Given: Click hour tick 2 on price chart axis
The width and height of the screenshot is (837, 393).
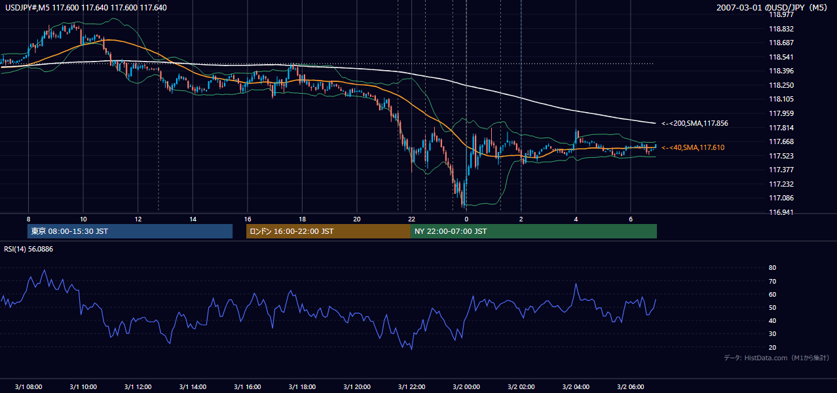Looking at the screenshot, I should tap(521, 219).
